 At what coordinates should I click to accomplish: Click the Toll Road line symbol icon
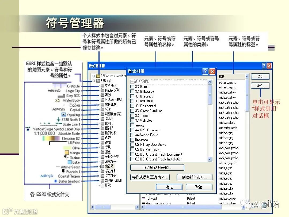click(x=144, y=198)
